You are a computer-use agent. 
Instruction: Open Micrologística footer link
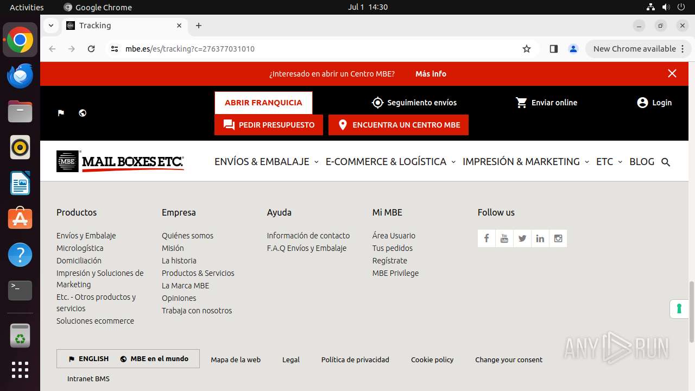80,248
